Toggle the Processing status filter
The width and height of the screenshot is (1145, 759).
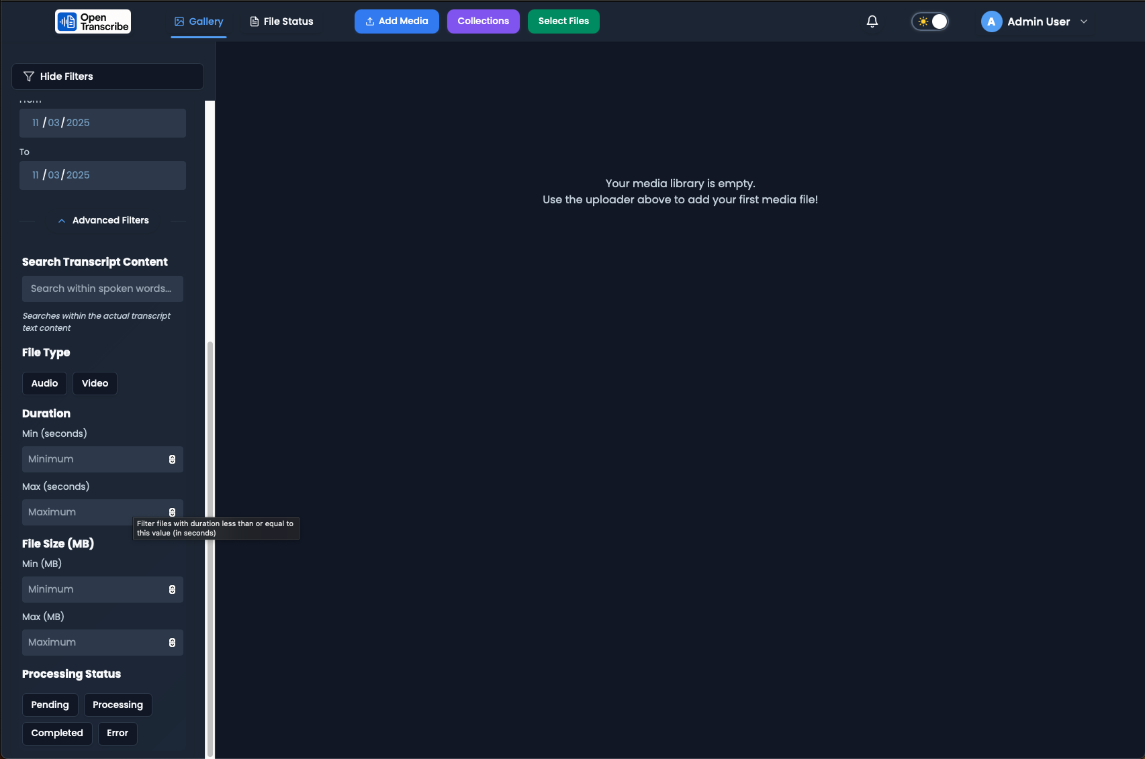(x=118, y=705)
